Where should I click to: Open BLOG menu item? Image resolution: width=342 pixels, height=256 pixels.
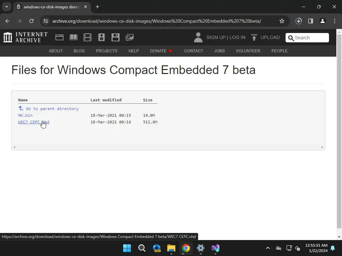[79, 51]
